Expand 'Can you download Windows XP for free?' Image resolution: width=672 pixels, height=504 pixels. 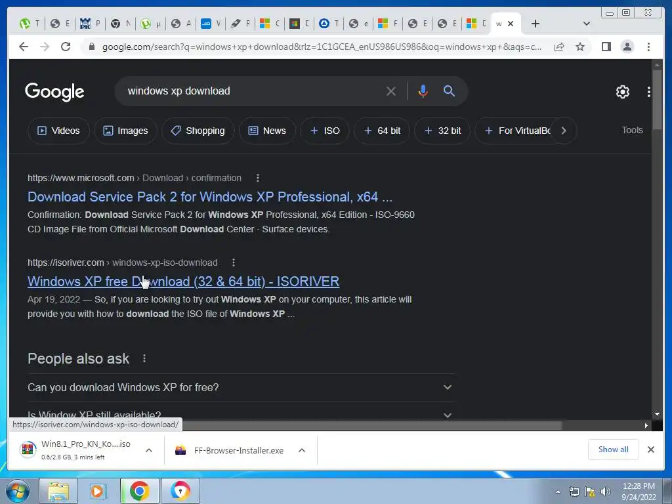[241, 387]
